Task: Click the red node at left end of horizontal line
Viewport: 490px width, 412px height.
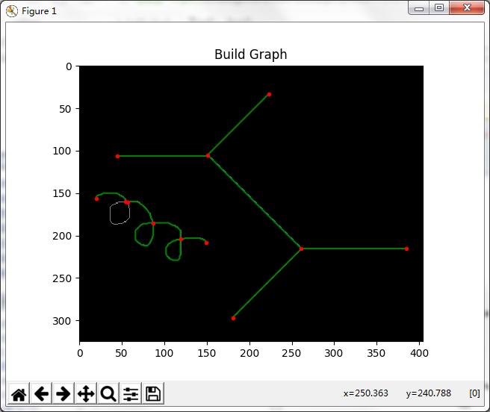Action: (117, 156)
